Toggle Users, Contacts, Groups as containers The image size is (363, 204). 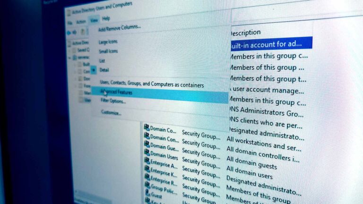coord(152,85)
